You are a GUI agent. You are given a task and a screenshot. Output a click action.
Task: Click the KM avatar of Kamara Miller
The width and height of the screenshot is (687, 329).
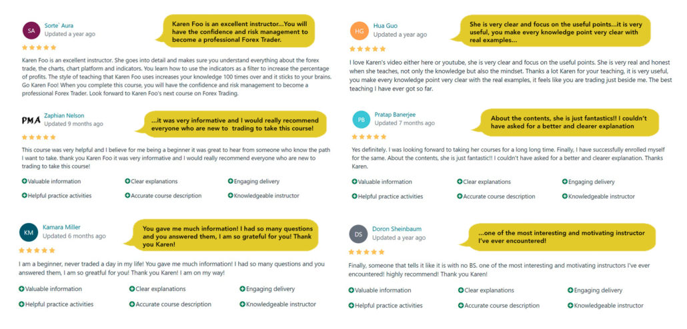[29, 232]
